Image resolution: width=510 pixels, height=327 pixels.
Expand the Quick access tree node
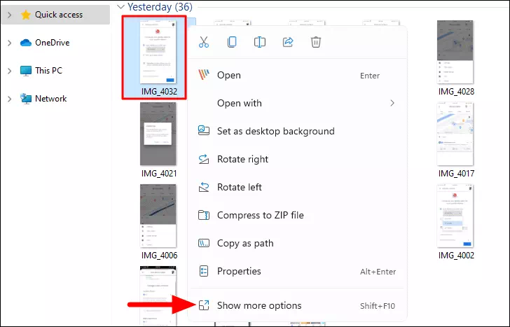click(9, 15)
